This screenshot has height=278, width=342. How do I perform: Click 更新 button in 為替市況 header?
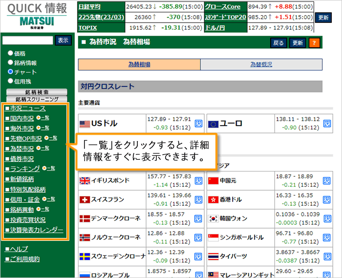click(298, 43)
